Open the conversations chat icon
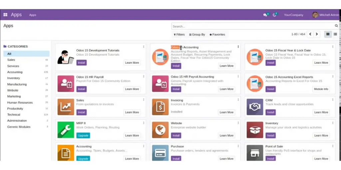341x170 pixels. click(265, 15)
